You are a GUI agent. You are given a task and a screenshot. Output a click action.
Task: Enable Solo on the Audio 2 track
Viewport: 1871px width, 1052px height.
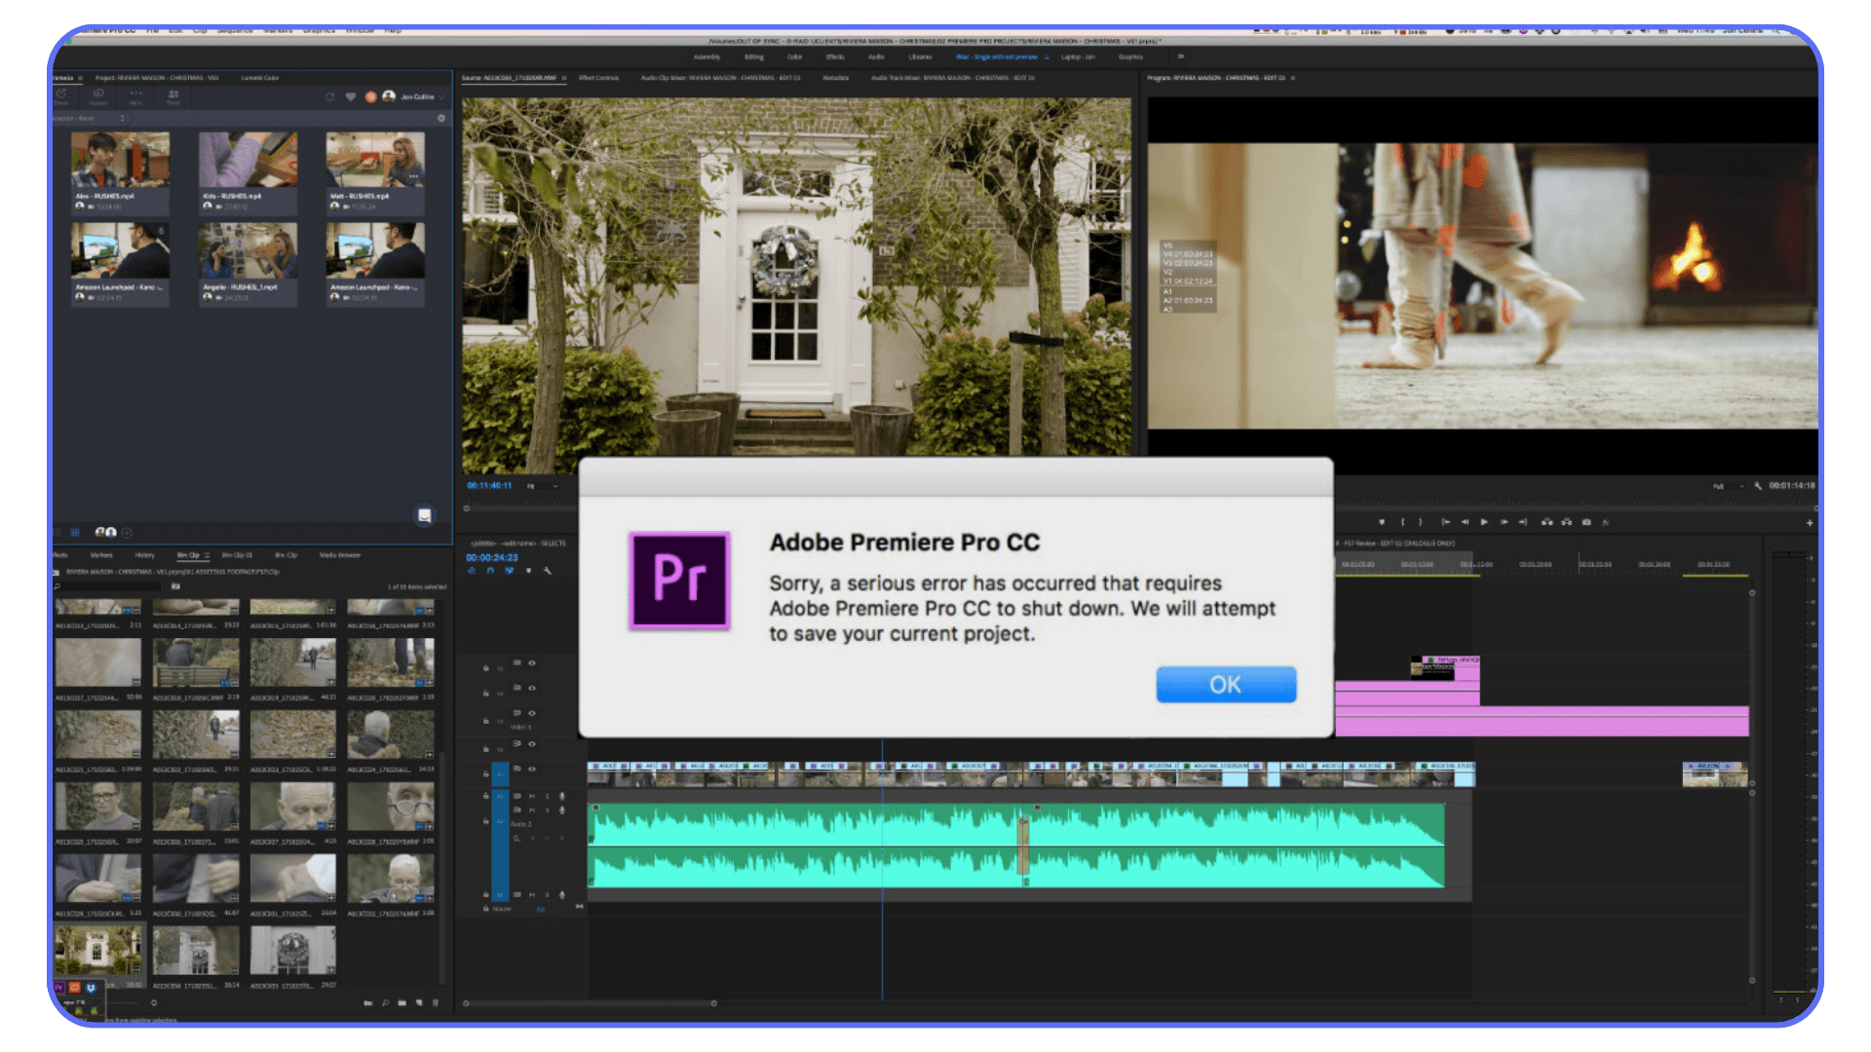pyautogui.click(x=547, y=809)
